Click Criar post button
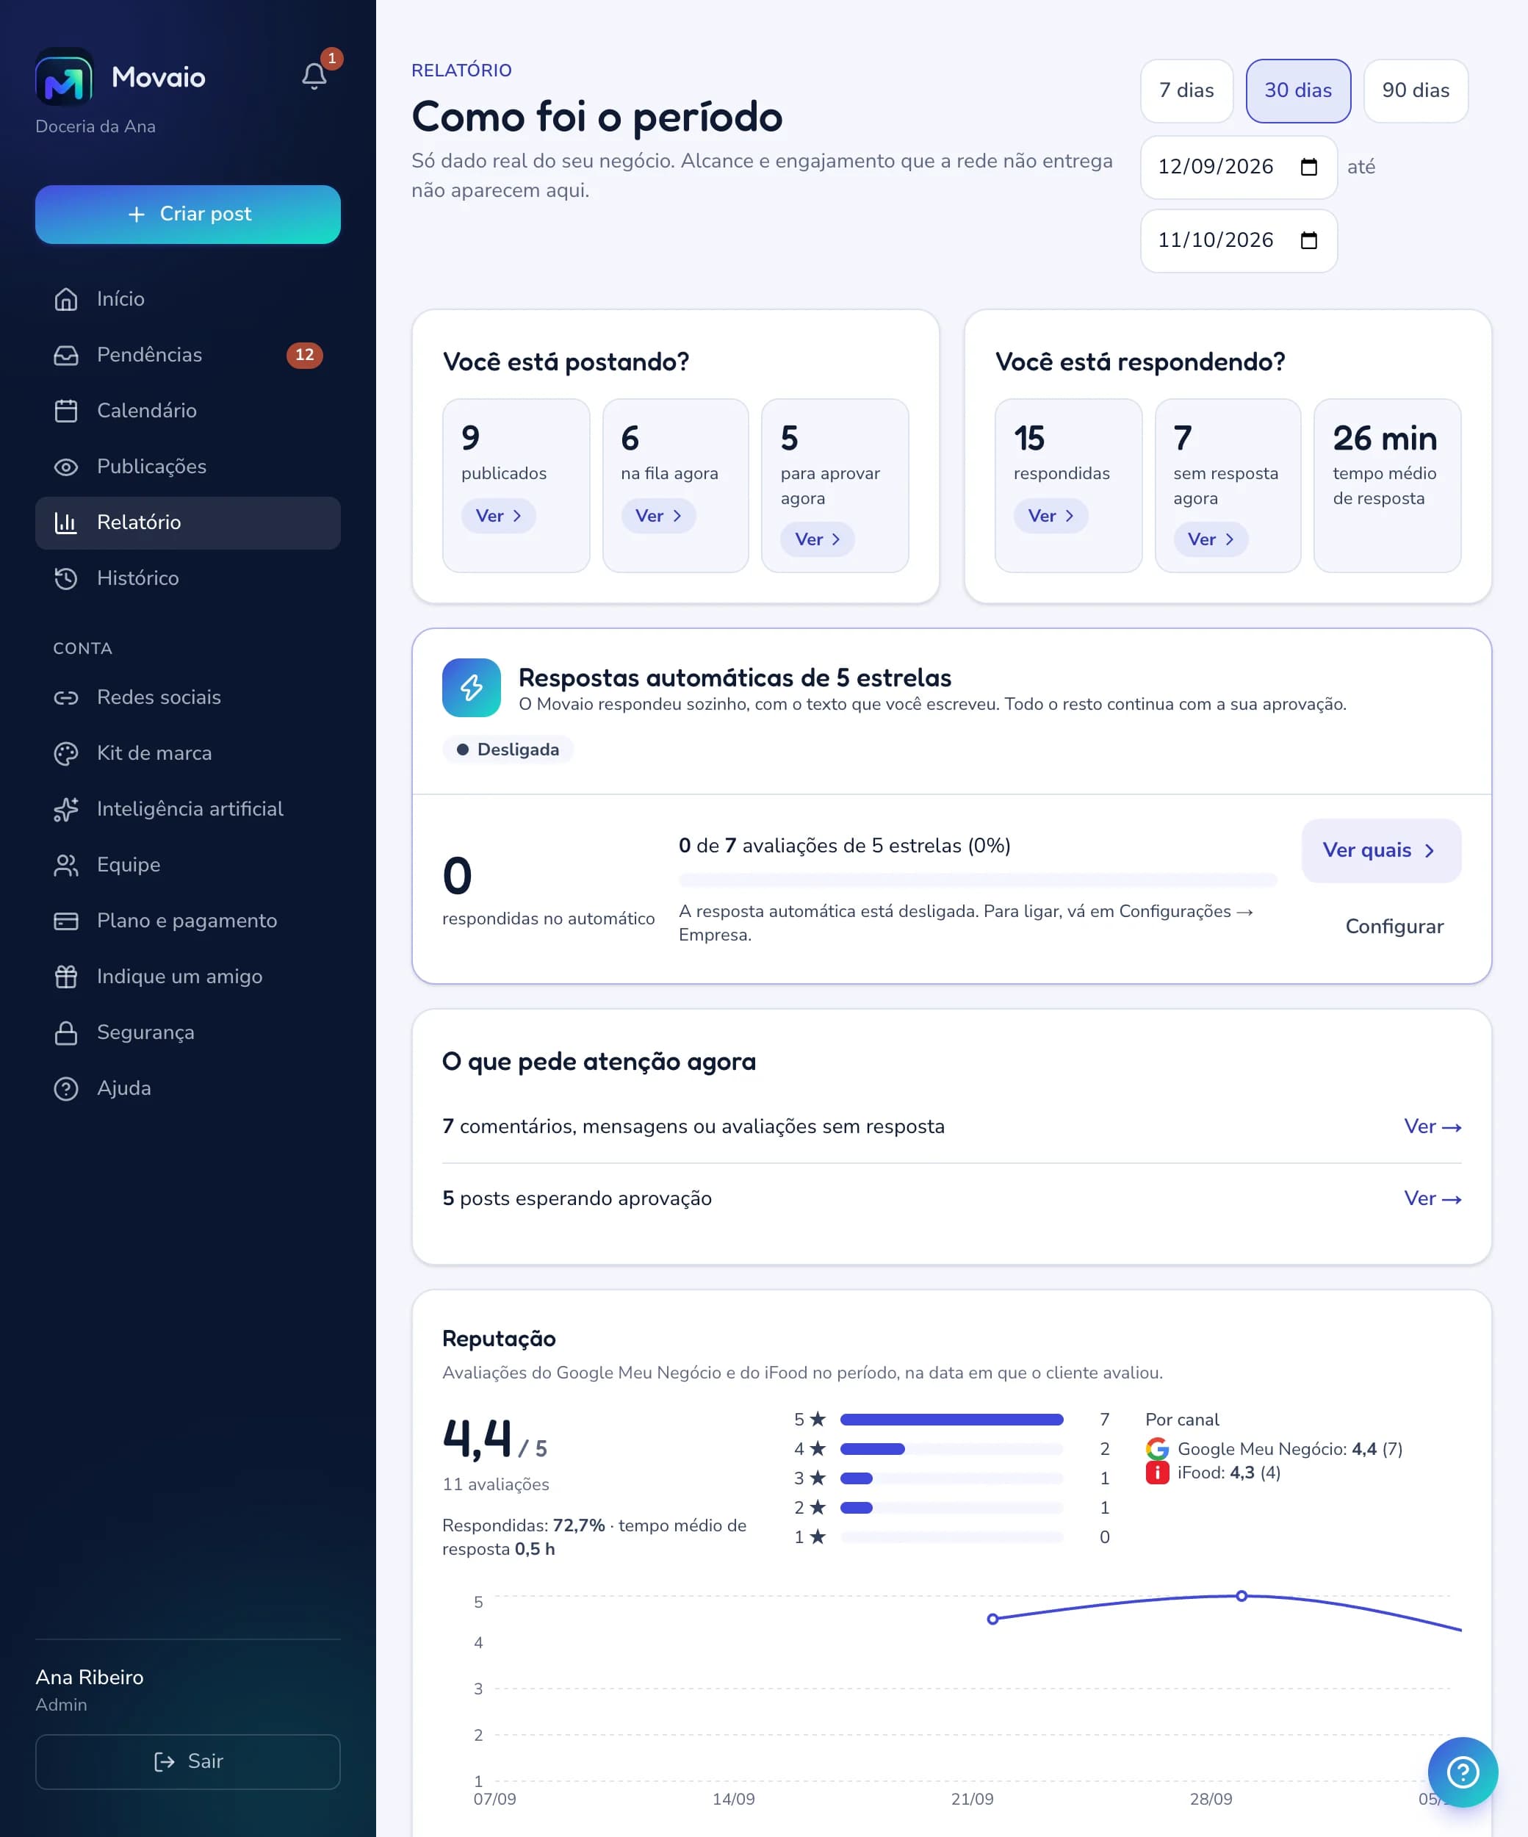Image resolution: width=1528 pixels, height=1837 pixels. click(188, 215)
